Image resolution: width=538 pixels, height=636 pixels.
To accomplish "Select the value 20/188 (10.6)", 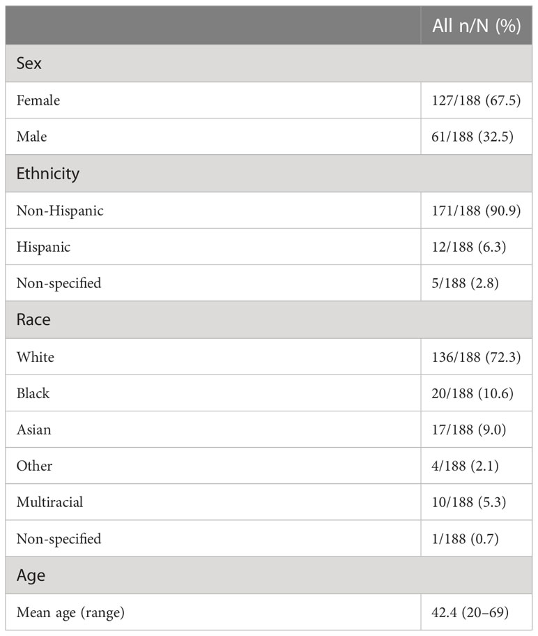I will pos(472,393).
